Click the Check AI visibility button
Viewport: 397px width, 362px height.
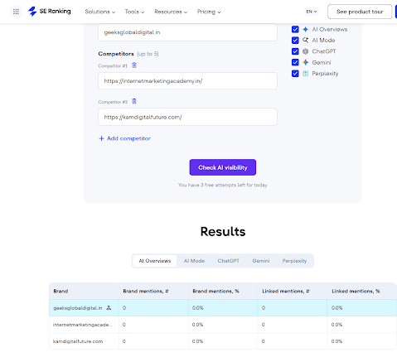pyautogui.click(x=223, y=167)
